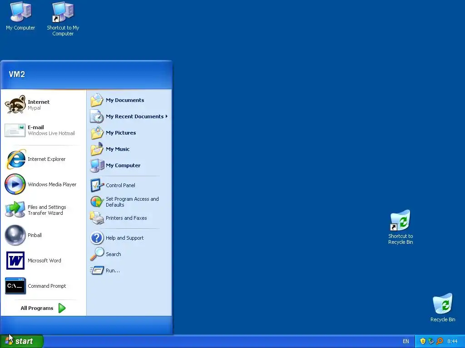This screenshot has height=348, width=465.
Task: Click the network connection tray icon
Action: pyautogui.click(x=431, y=341)
